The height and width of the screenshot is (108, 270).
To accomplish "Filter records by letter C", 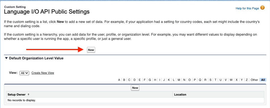I will click(129, 80).
